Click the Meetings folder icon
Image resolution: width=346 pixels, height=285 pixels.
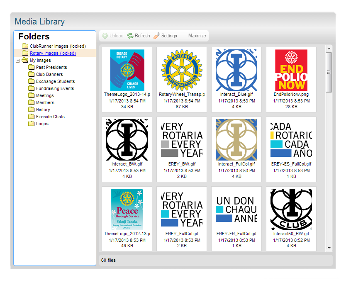(x=32, y=95)
